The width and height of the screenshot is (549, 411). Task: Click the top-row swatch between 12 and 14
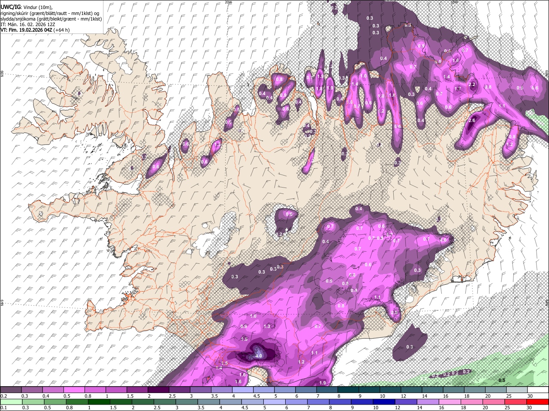pyautogui.click(x=412, y=390)
